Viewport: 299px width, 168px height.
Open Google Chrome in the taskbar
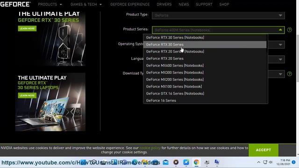pyautogui.click(x=196, y=162)
